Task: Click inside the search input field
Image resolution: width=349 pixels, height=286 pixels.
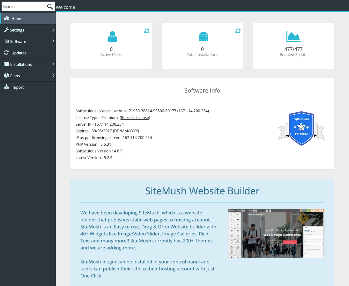Action: tap(22, 6)
